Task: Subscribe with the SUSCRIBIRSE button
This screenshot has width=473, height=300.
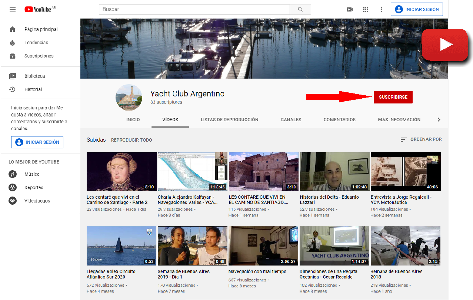Action: click(x=393, y=97)
